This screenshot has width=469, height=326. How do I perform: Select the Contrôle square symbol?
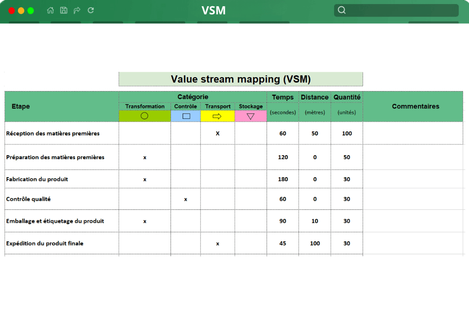(x=185, y=116)
